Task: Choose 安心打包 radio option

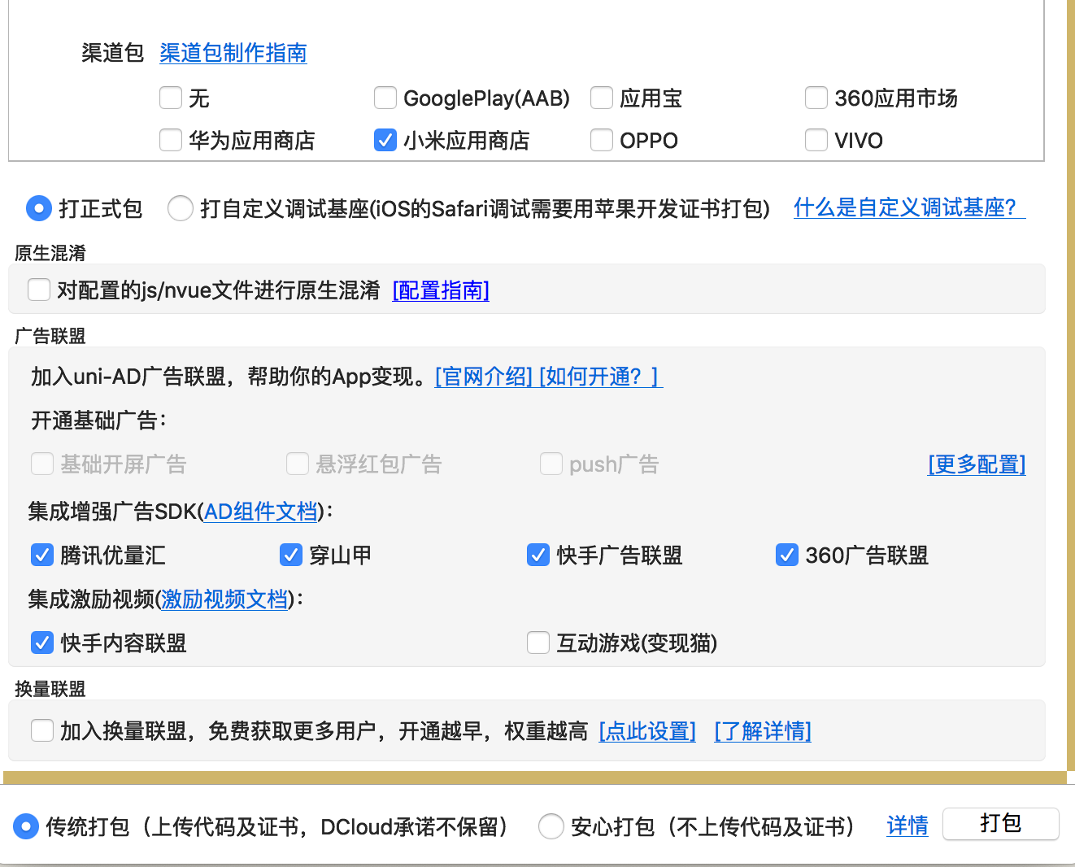Action: [x=551, y=827]
